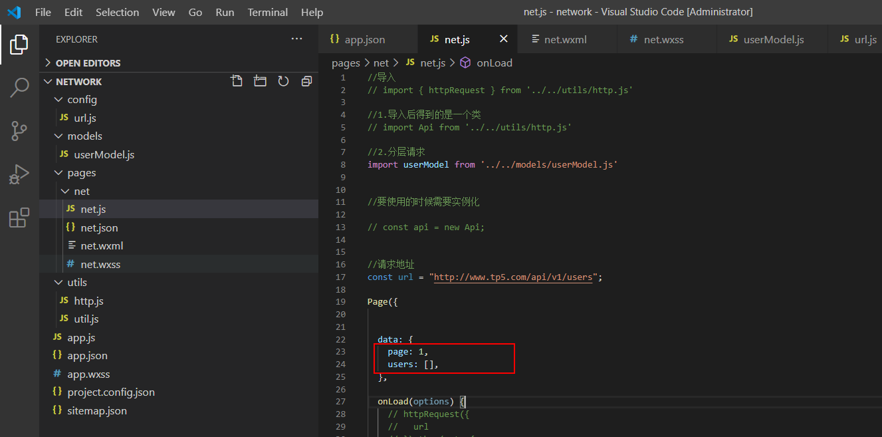Switch to the app.json editor tab
Viewport: 882px width, 437px height.
368,39
